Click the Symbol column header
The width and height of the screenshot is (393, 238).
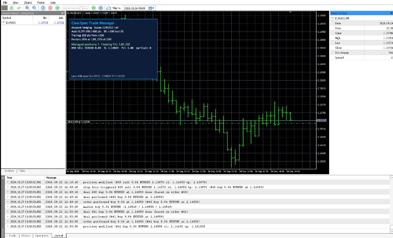click(x=17, y=18)
